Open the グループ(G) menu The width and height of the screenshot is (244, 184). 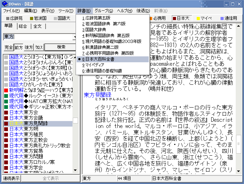[104, 11]
